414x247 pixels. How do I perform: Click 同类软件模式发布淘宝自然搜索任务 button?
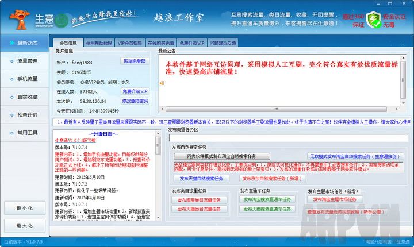(222, 156)
